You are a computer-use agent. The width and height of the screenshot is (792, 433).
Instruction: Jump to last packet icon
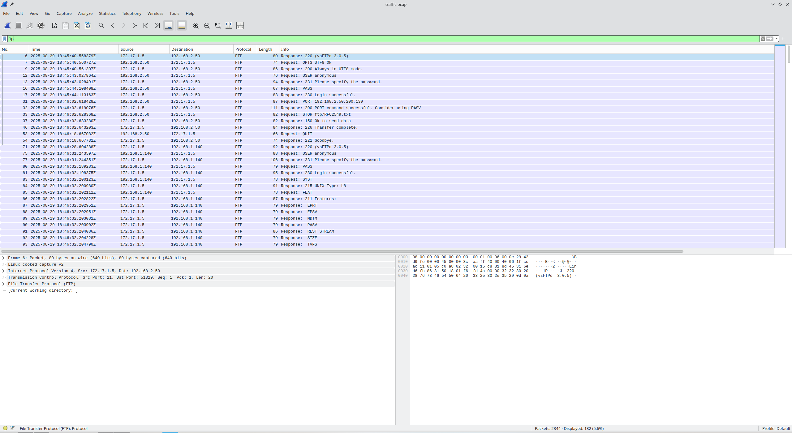pyautogui.click(x=157, y=26)
